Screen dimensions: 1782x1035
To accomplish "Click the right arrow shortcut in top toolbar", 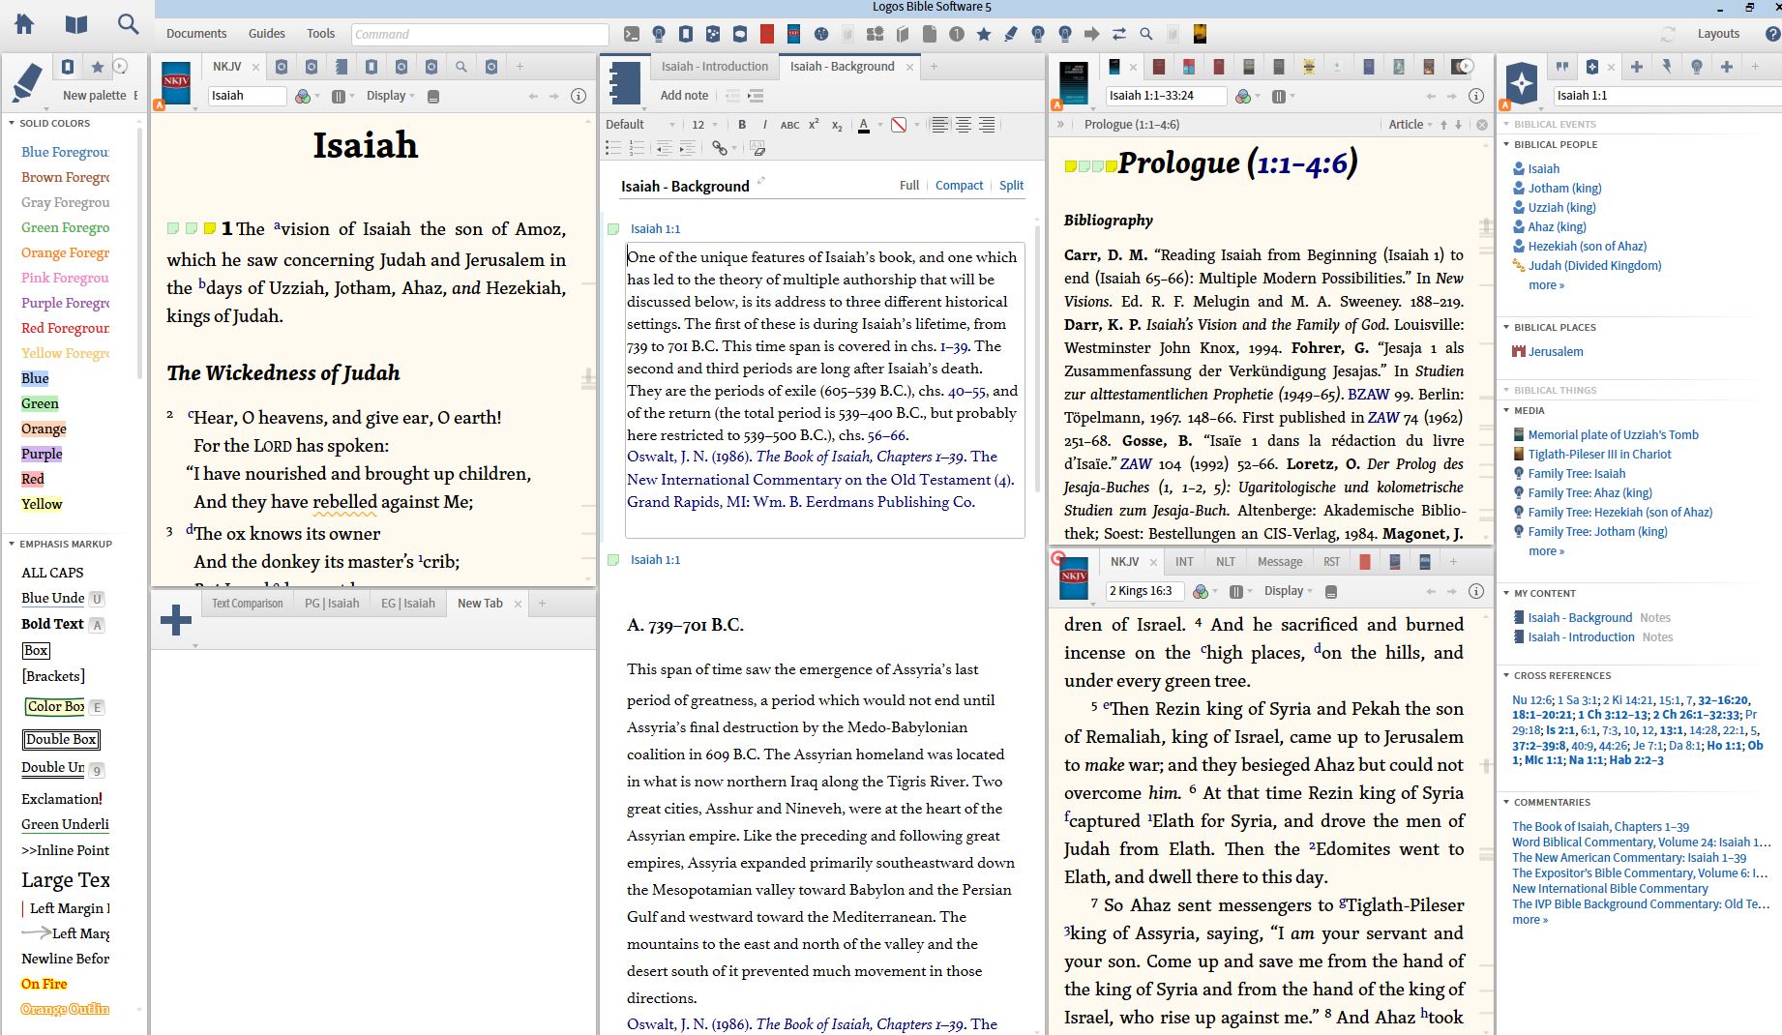I will (x=1092, y=34).
